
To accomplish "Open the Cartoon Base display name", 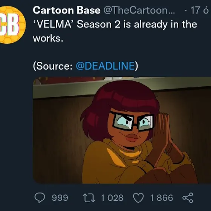I will 67,10.
